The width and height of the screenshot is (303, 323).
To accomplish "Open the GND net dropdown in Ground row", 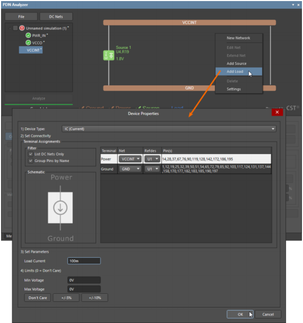I will pyautogui.click(x=130, y=169).
